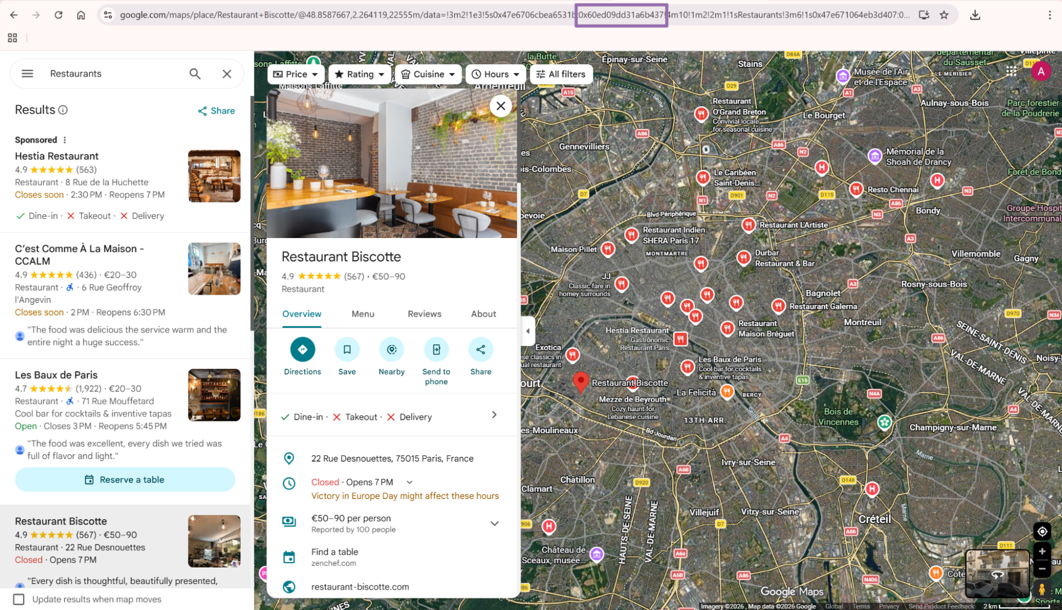Click Les Baux de Paris map marker
Screen dimensions: 1062x610
click(687, 367)
